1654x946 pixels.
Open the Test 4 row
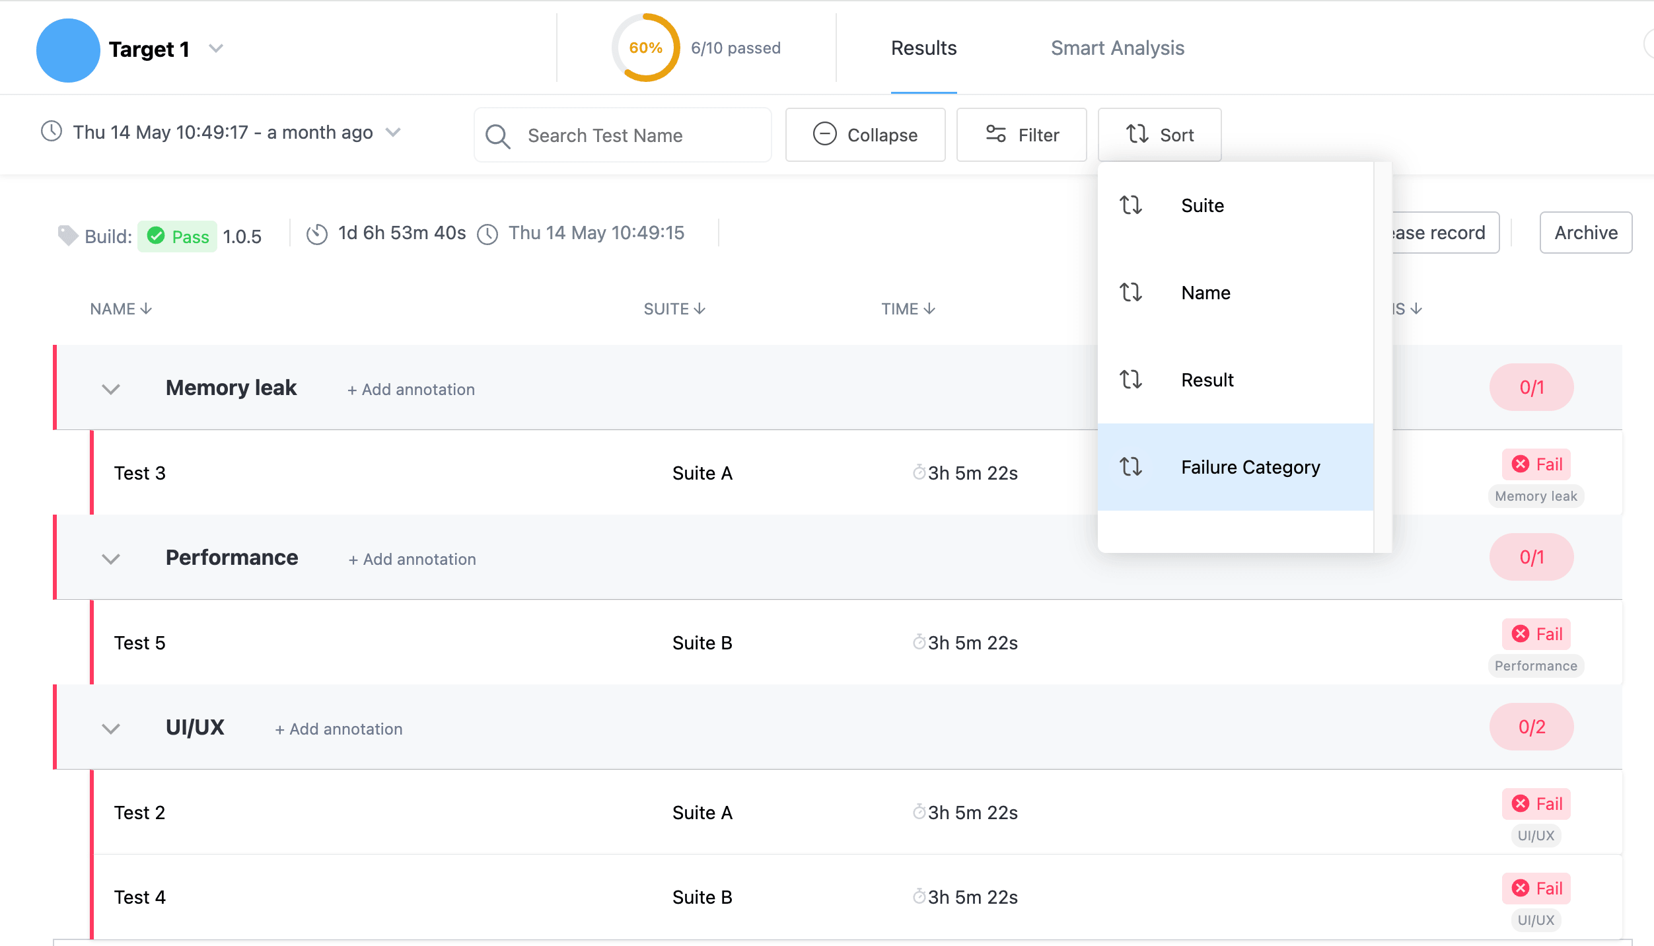[857, 897]
